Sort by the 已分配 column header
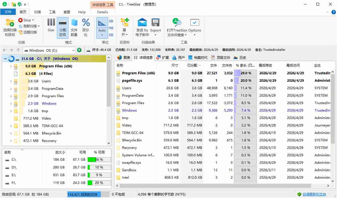This screenshot has height=198, width=337. coord(192,65)
